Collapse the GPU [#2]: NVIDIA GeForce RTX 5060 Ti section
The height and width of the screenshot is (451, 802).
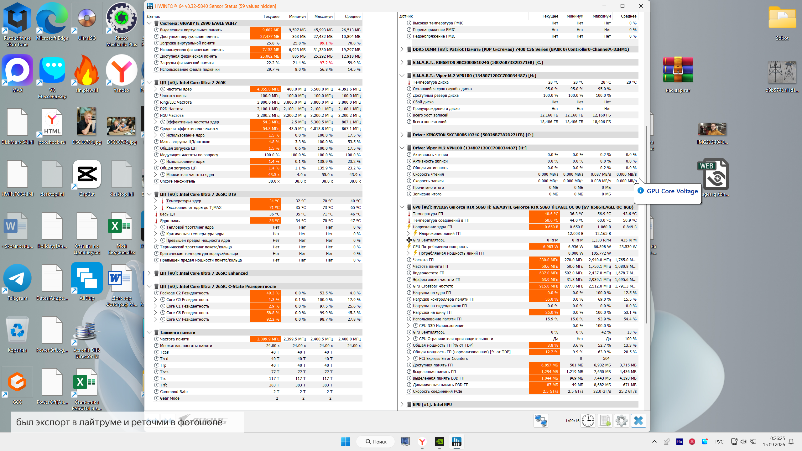point(402,207)
